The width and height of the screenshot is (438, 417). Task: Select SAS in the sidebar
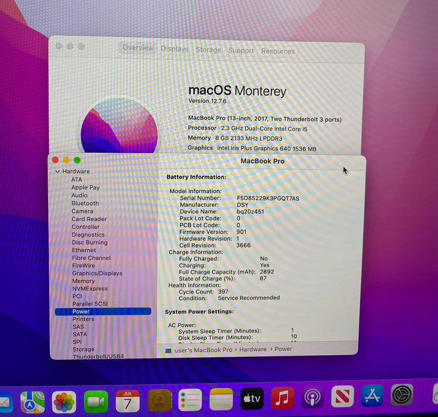(78, 326)
